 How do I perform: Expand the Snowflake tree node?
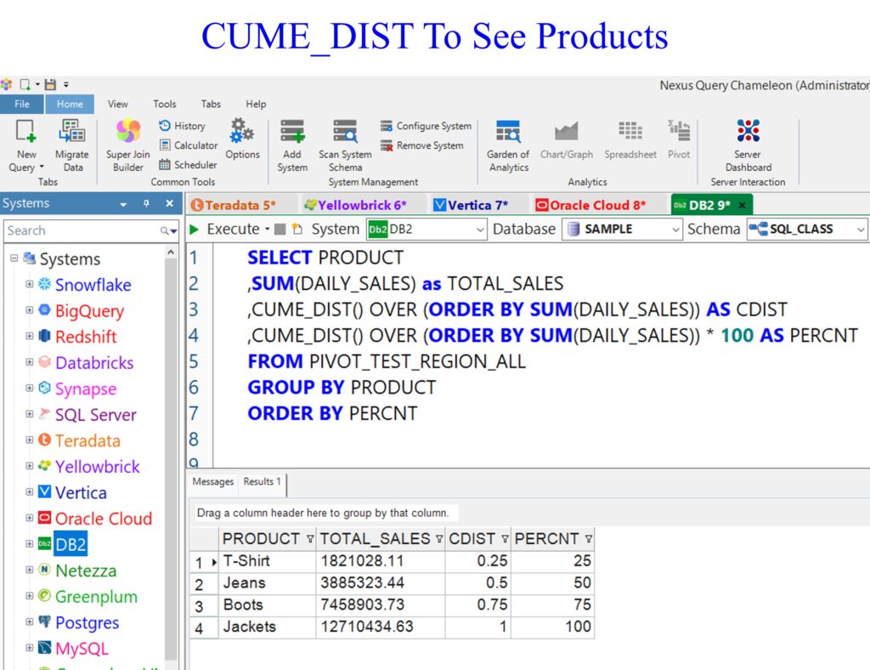click(x=30, y=285)
